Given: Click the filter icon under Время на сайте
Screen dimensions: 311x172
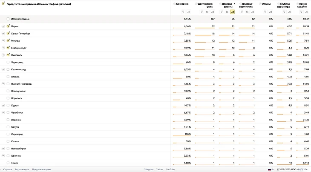Looking at the screenshot, I should pos(300,12).
